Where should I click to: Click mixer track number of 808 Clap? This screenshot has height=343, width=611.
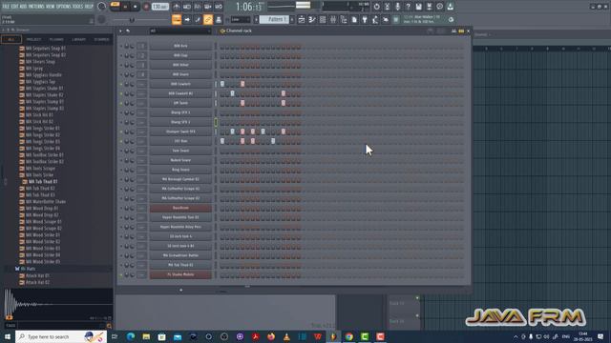[x=142, y=55]
